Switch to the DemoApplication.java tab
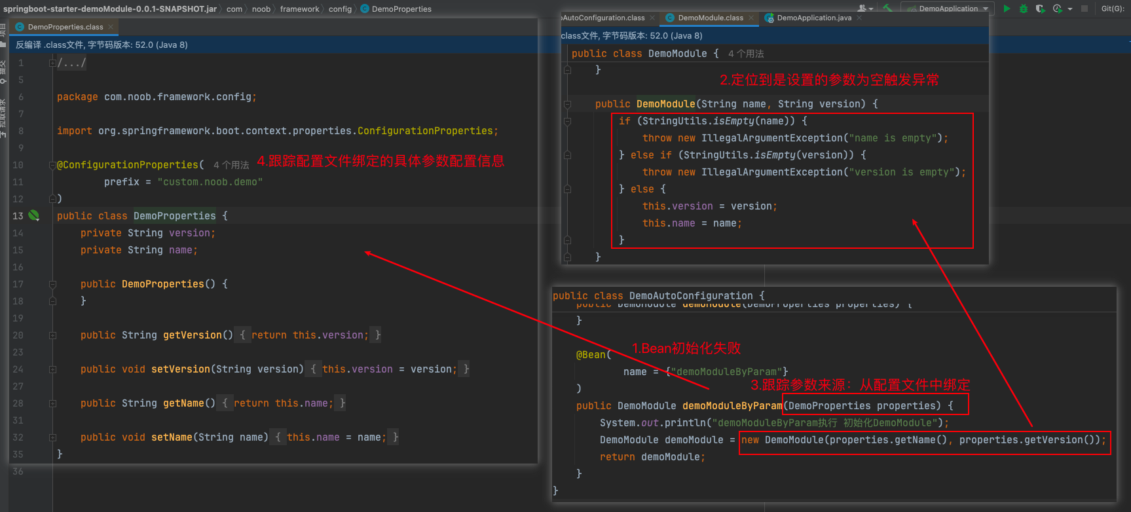 814,18
